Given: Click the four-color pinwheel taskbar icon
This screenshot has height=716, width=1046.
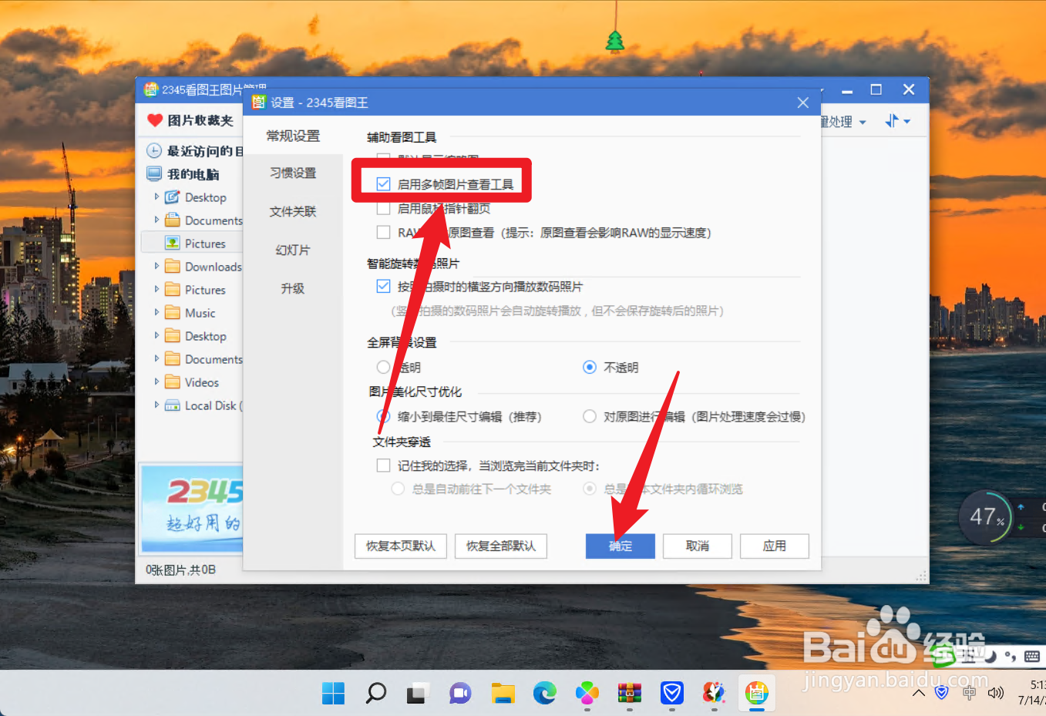Looking at the screenshot, I should click(587, 694).
